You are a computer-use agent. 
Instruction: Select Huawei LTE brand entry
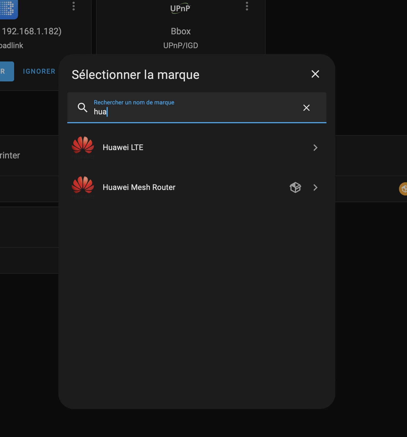tap(197, 148)
